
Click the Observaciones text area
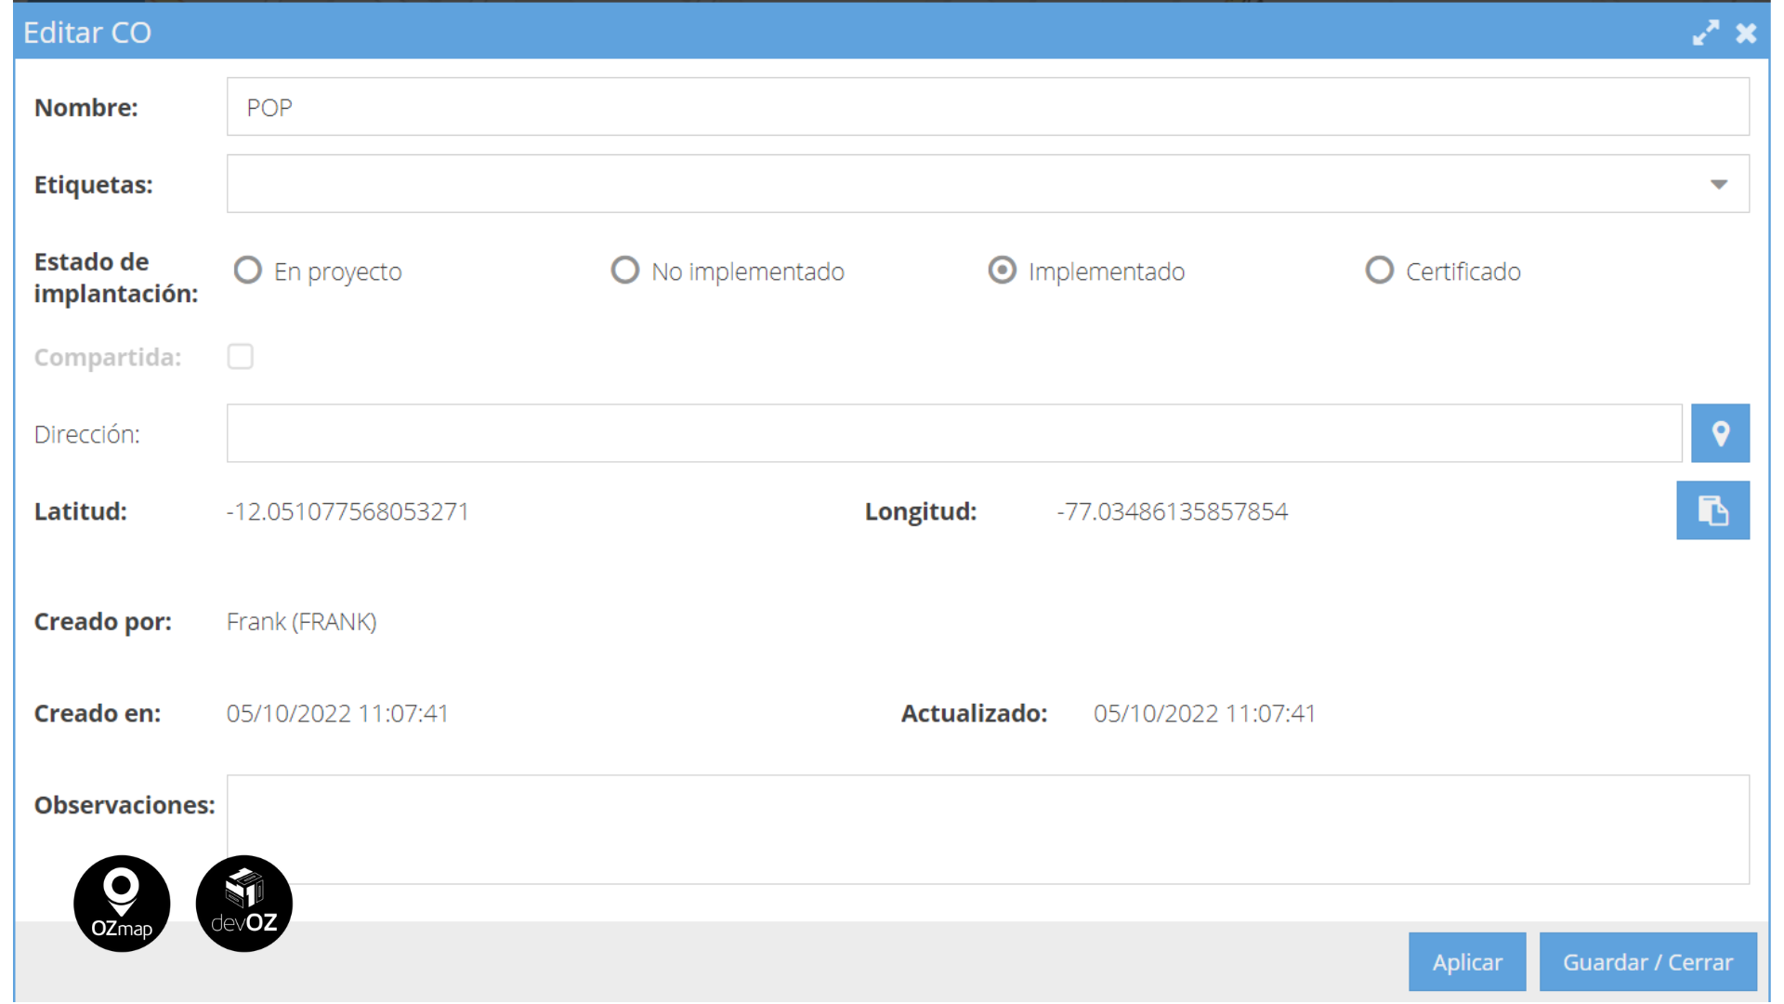(x=987, y=829)
